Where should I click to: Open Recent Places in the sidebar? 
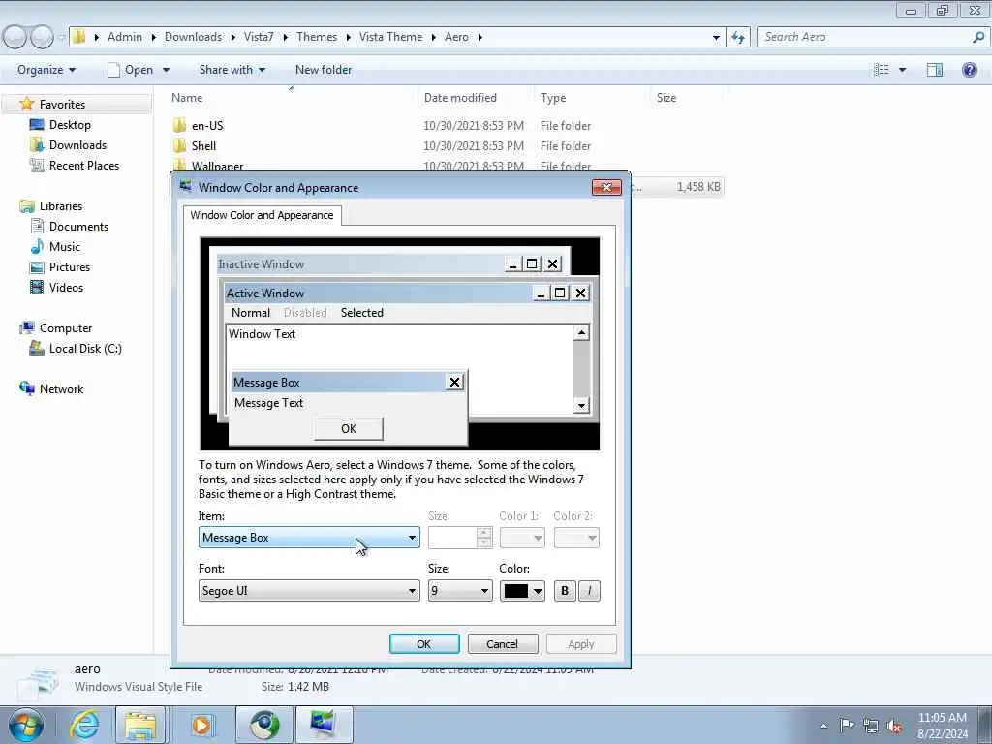click(x=84, y=165)
